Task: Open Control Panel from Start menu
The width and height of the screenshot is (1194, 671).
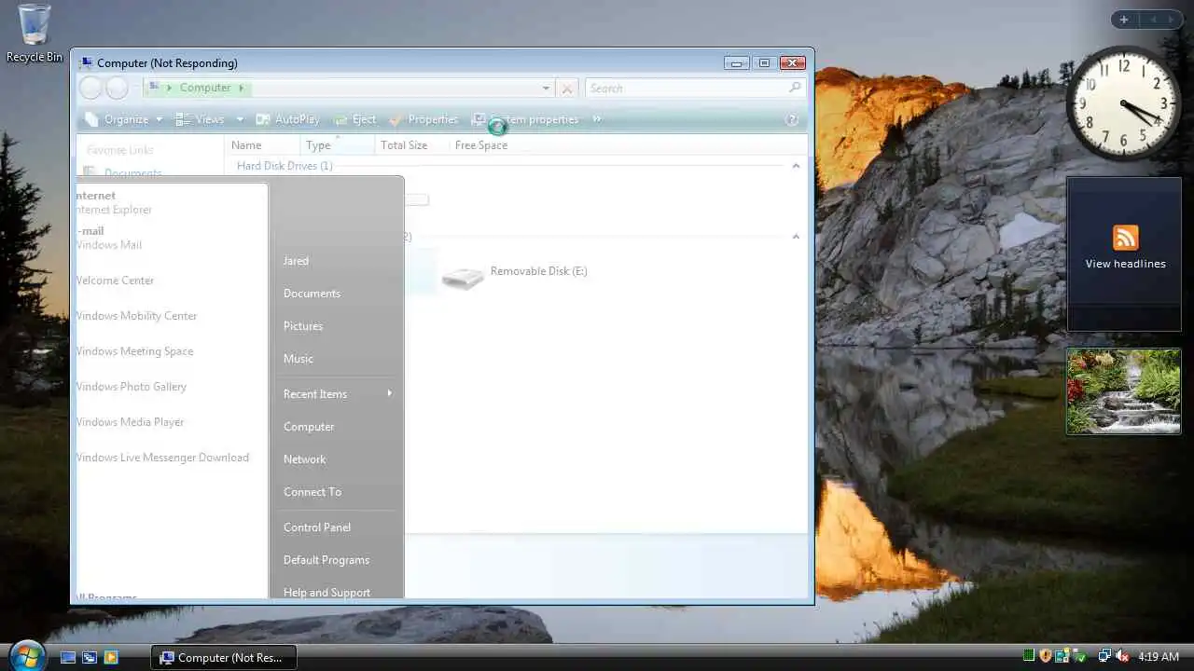Action: click(x=317, y=527)
